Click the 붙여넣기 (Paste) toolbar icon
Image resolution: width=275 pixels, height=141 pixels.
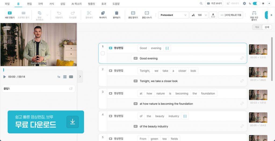click(117, 13)
